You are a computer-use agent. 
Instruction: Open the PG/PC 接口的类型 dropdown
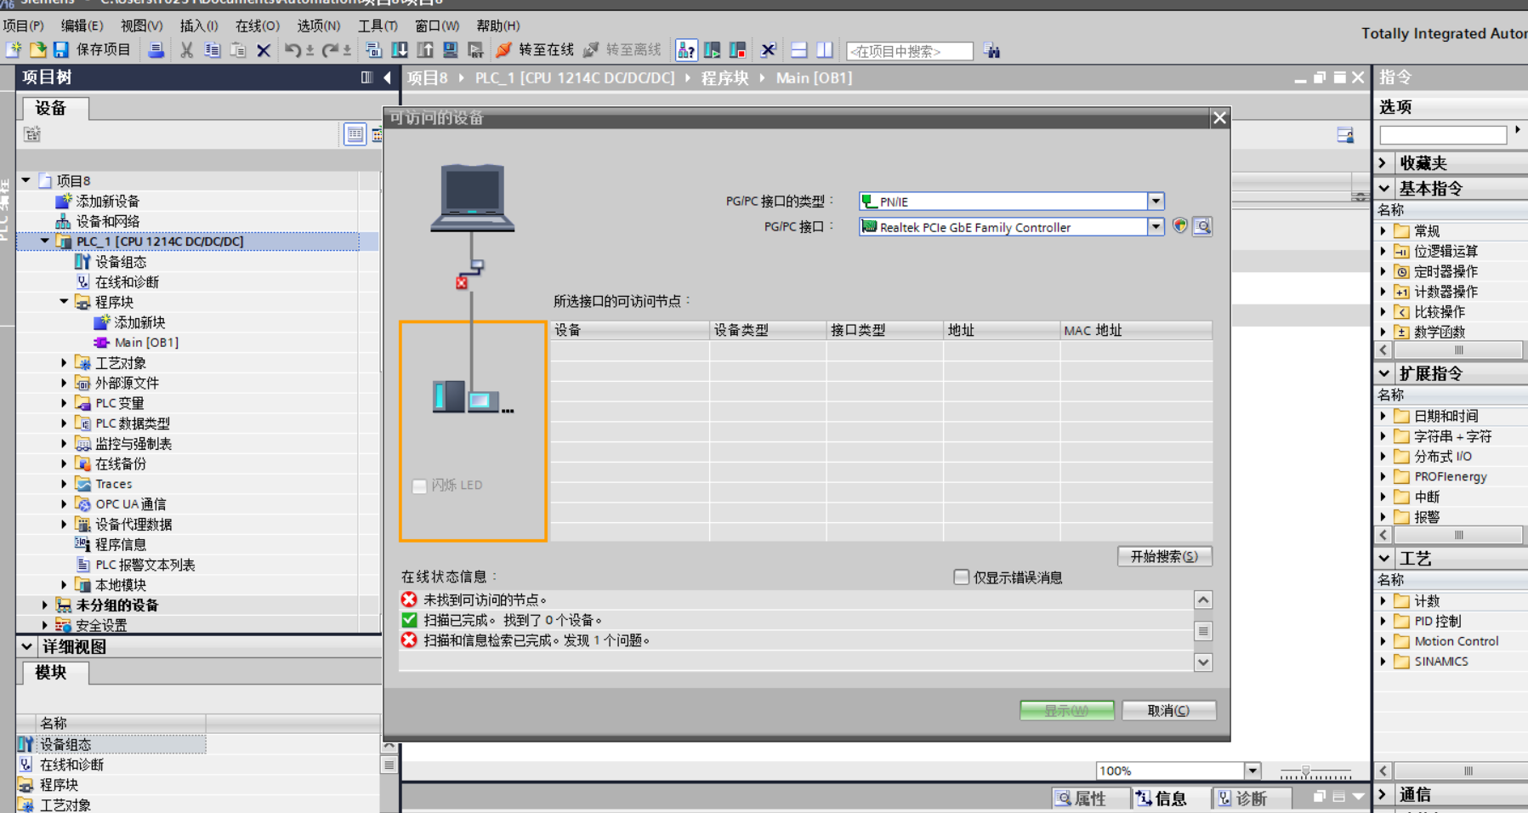(x=1156, y=202)
